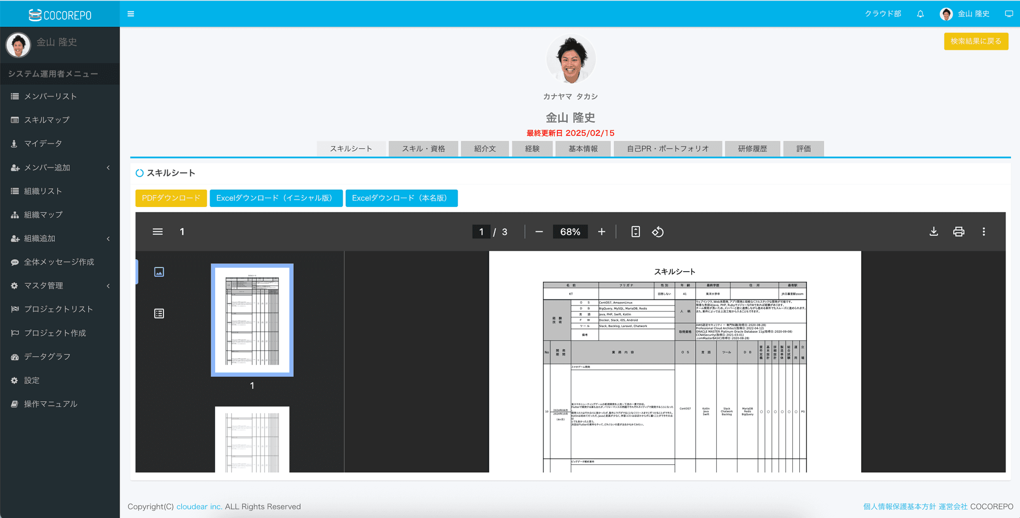This screenshot has height=518, width=1020.
Task: Show document outline view in PDF sidebar
Action: (159, 313)
